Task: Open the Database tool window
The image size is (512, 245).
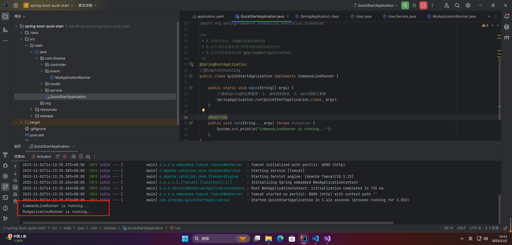Action: click(x=507, y=27)
